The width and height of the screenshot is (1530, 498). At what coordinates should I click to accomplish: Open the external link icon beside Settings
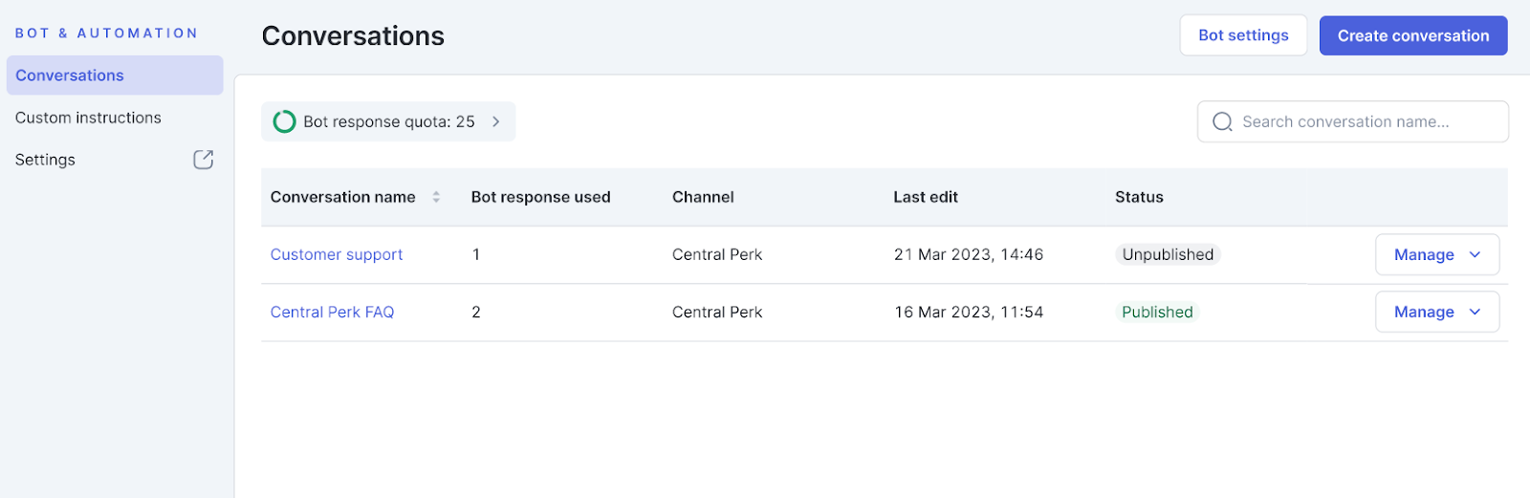[x=203, y=160]
